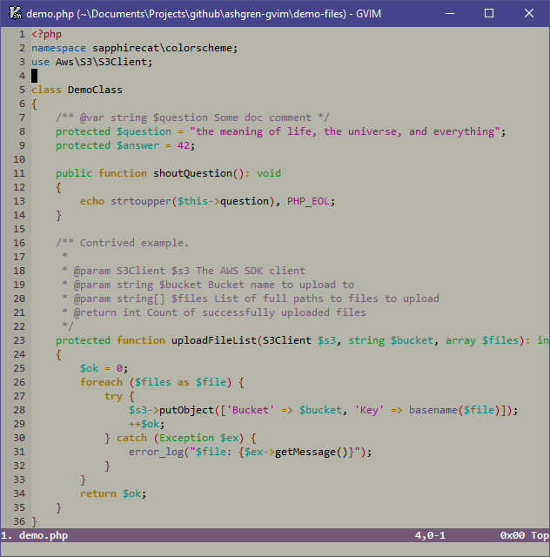The width and height of the screenshot is (550, 557).
Task: Click 'public' keyword on line 11
Action: click(x=74, y=173)
